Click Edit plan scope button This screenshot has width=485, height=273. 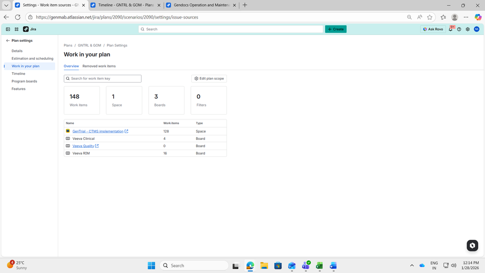point(209,79)
